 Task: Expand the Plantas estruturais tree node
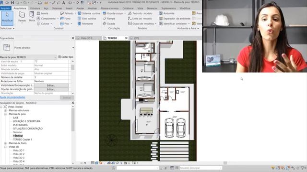pyautogui.click(x=5, y=110)
